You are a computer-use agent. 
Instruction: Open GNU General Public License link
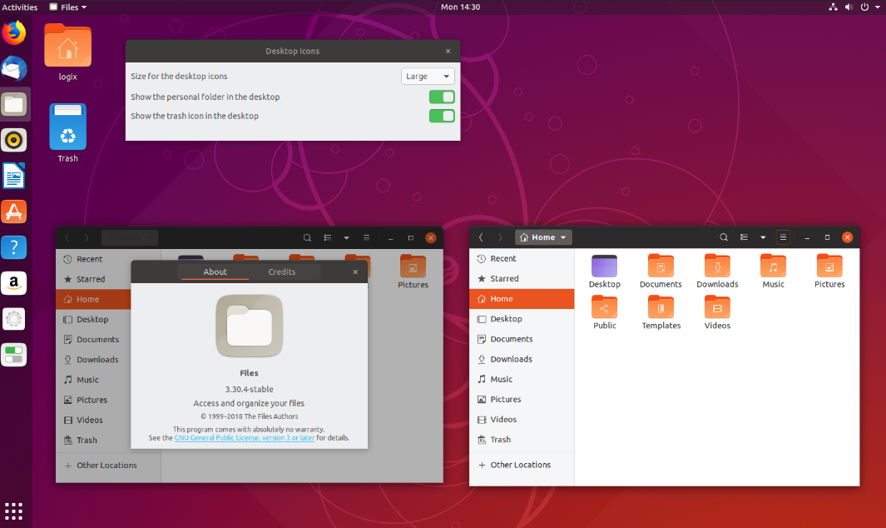pyautogui.click(x=244, y=438)
